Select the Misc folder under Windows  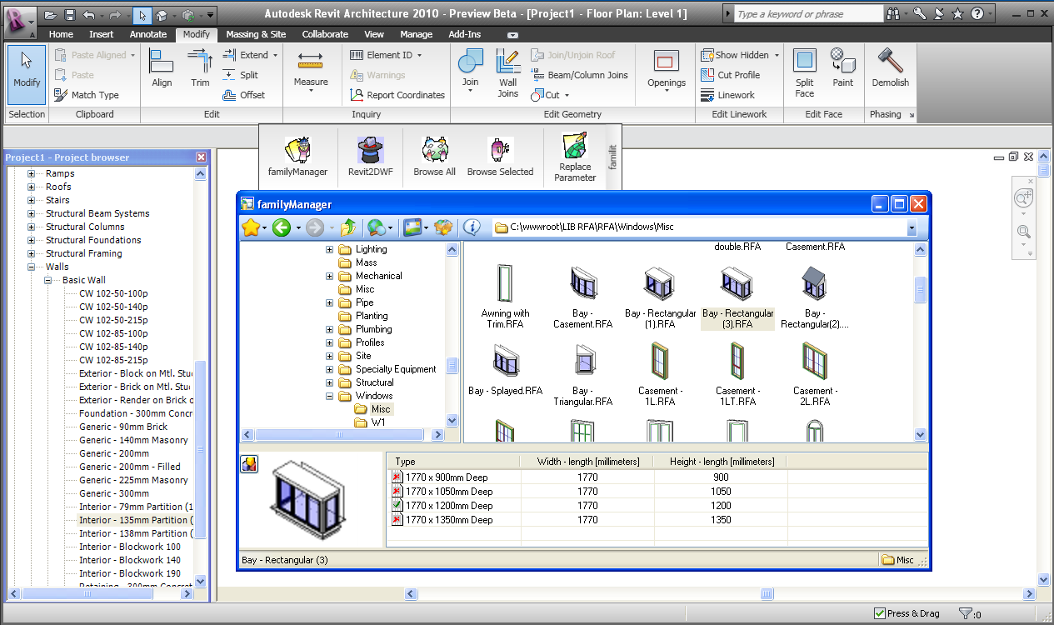point(380,409)
